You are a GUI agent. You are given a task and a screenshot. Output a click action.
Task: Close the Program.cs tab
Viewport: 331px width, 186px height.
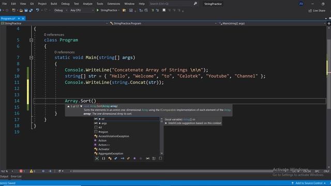(23, 19)
